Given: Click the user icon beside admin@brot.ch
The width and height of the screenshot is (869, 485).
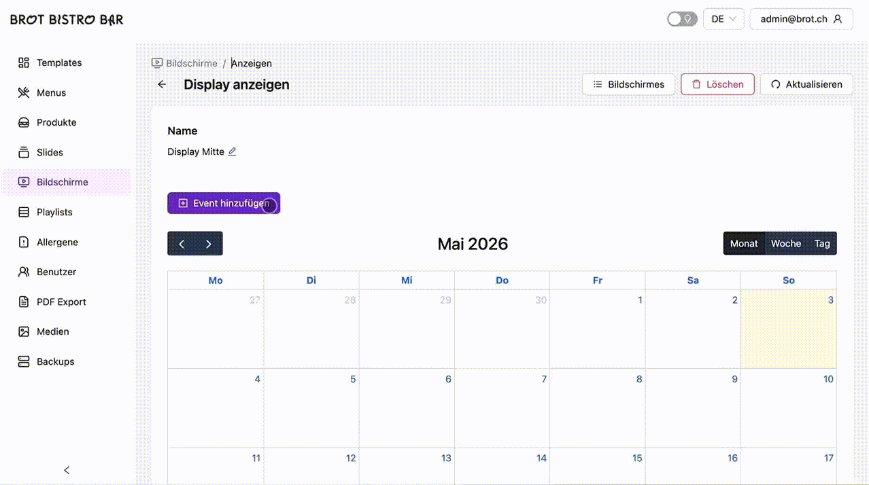Looking at the screenshot, I should coord(838,19).
